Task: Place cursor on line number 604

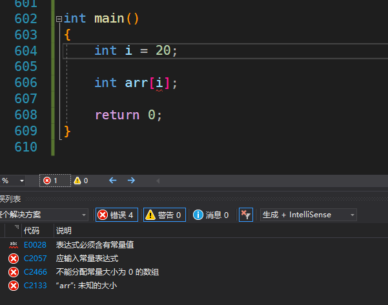Action: (26, 51)
